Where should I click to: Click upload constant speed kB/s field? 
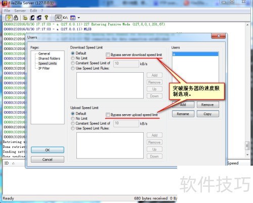(126, 123)
